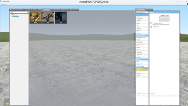Switch to the Инструменты (Tools) tab
Image resolution: width=188 pixels, height=106 pixels.
coord(140,10)
